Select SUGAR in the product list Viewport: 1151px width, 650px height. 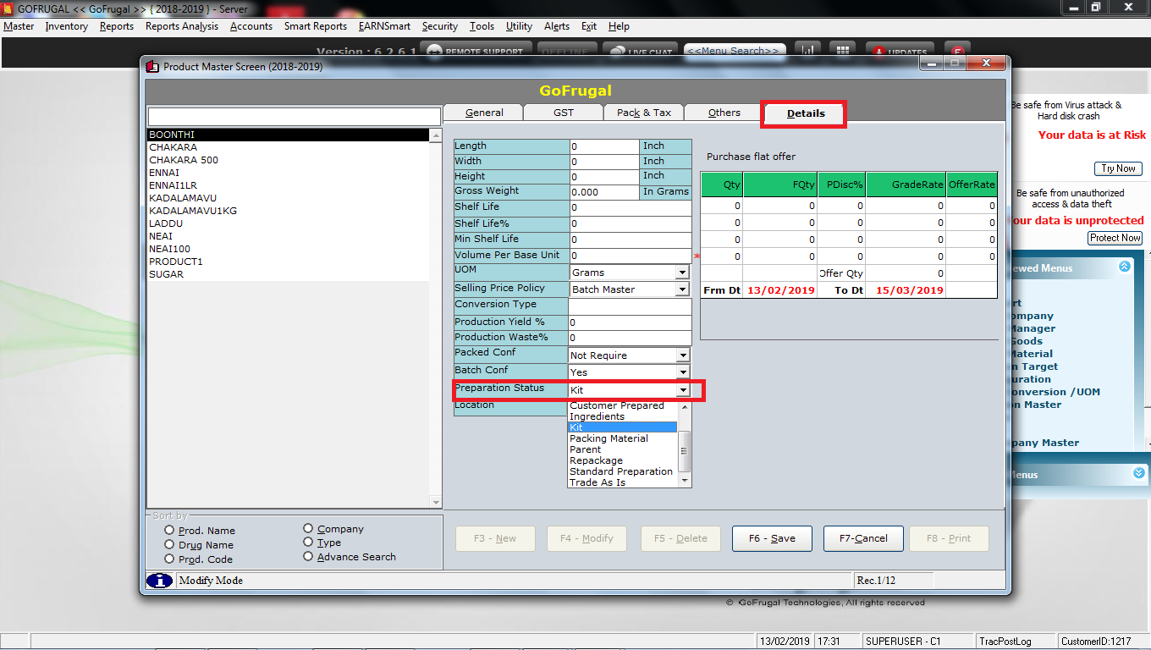point(167,274)
